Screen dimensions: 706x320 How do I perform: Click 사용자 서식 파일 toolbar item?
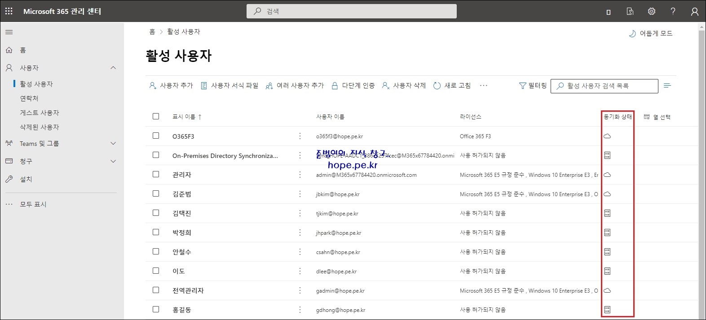pyautogui.click(x=229, y=86)
